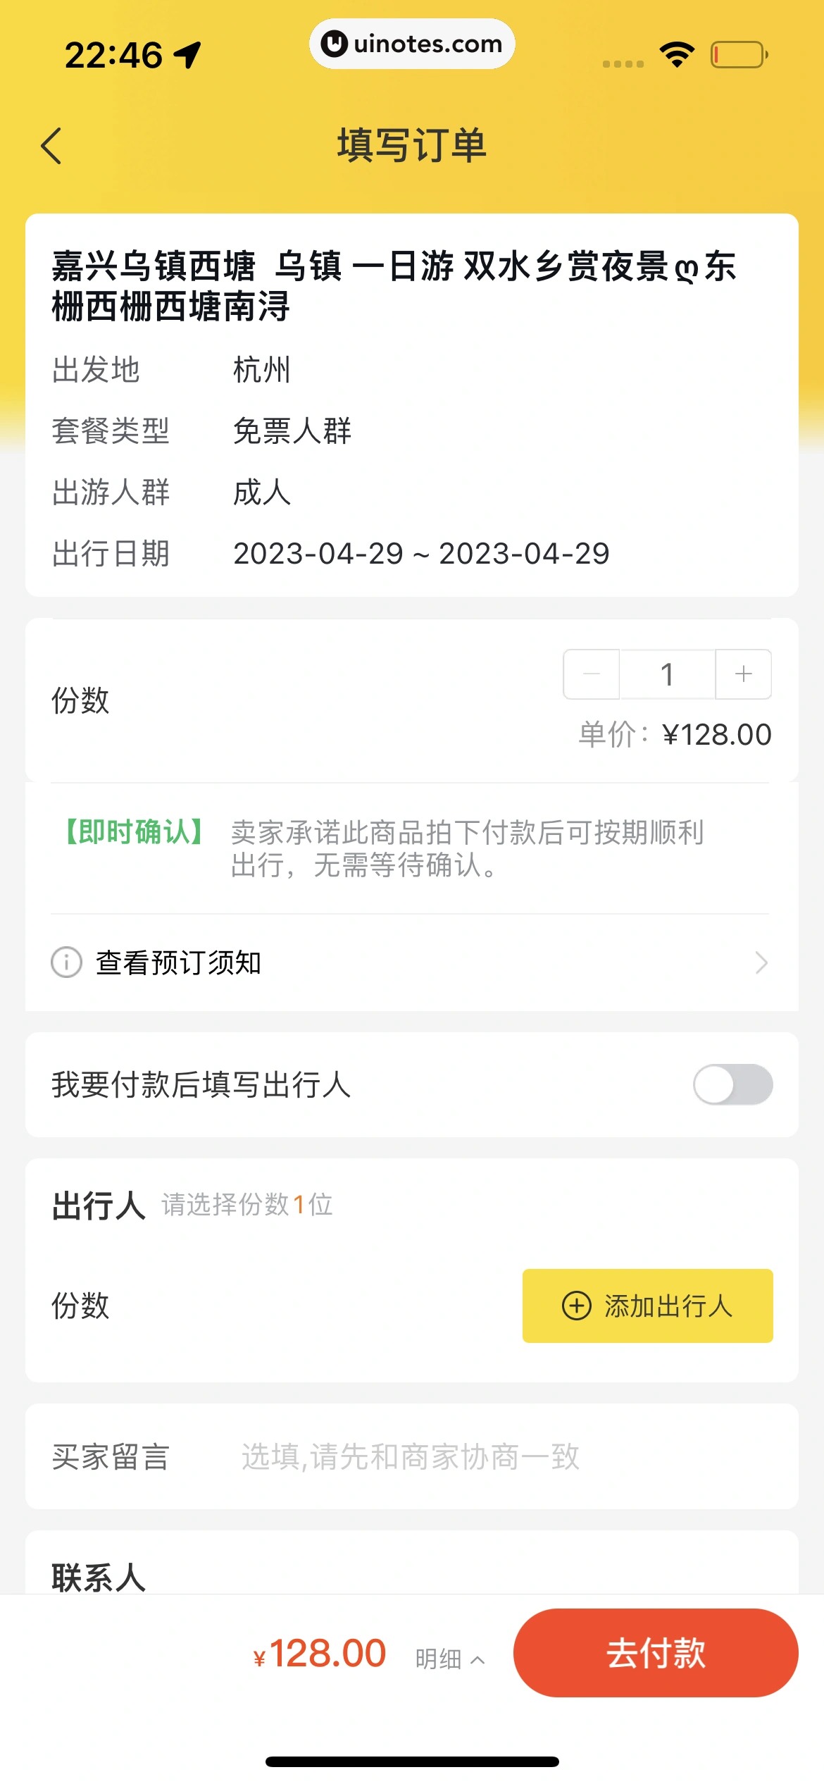Tap the location arrow beside the time
This screenshot has height=1784, width=824.
point(188,55)
